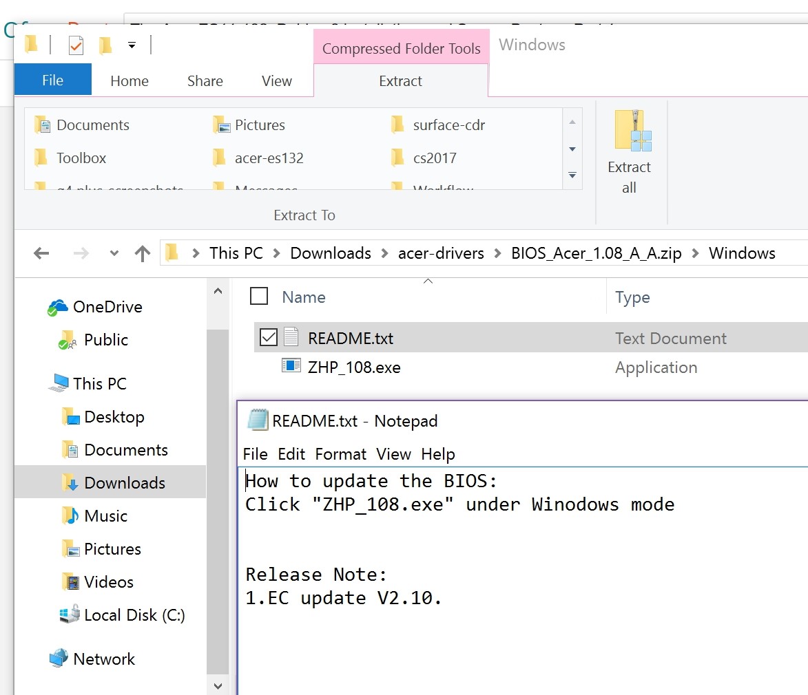Uncheck the README.txt checkbox
Viewport: 808px width, 695px height.
point(269,337)
